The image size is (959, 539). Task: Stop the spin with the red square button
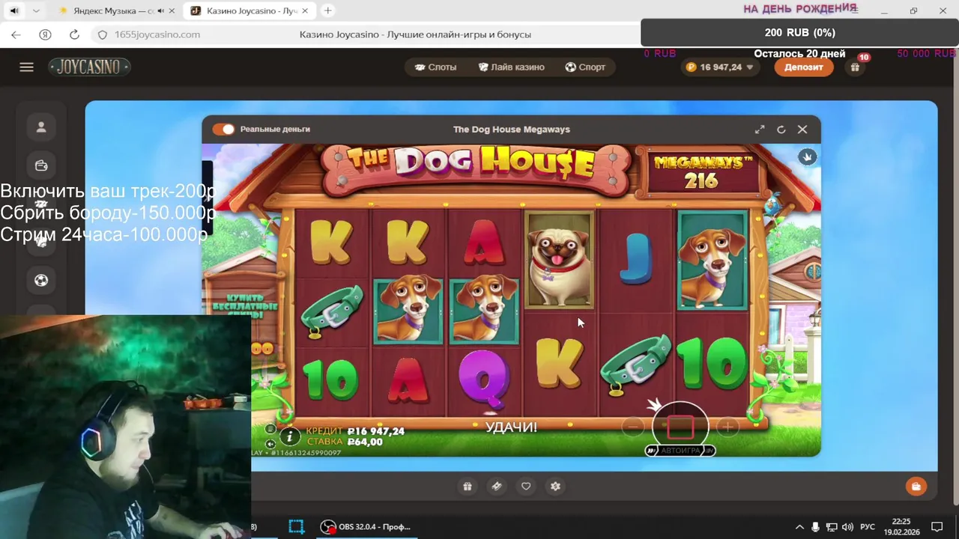click(x=680, y=427)
